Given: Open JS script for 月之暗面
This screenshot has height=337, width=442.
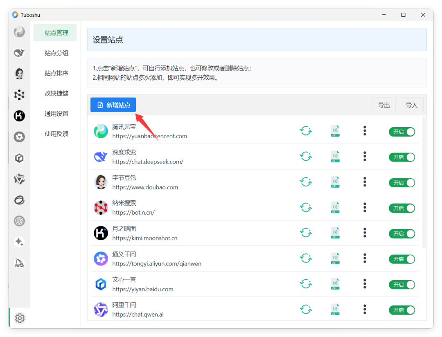Looking at the screenshot, I should pyautogui.click(x=335, y=233).
